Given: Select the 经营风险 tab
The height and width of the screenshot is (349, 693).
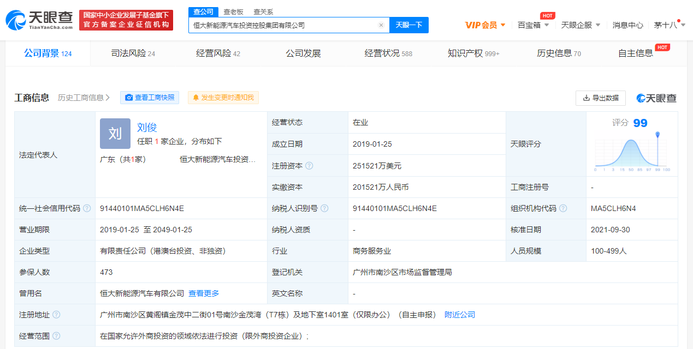Looking at the screenshot, I should pyautogui.click(x=218, y=53).
